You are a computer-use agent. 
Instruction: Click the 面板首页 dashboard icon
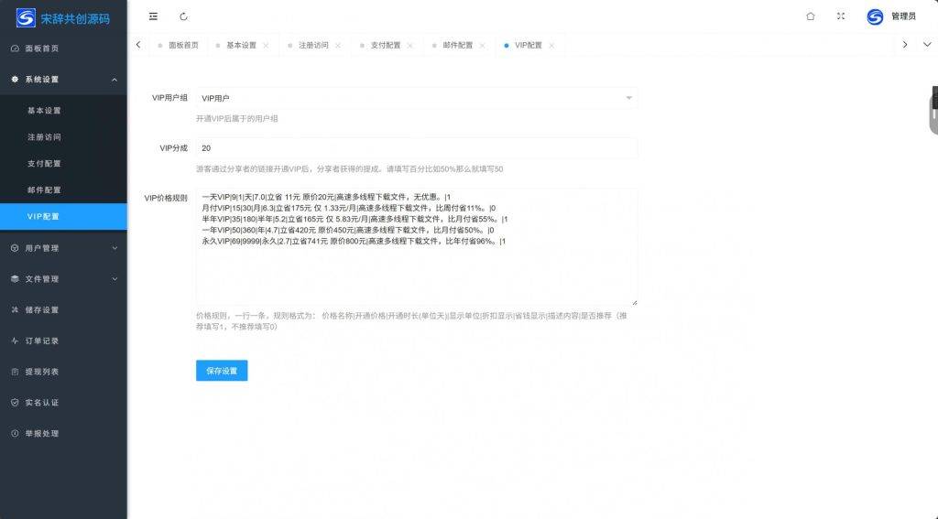[x=15, y=49]
